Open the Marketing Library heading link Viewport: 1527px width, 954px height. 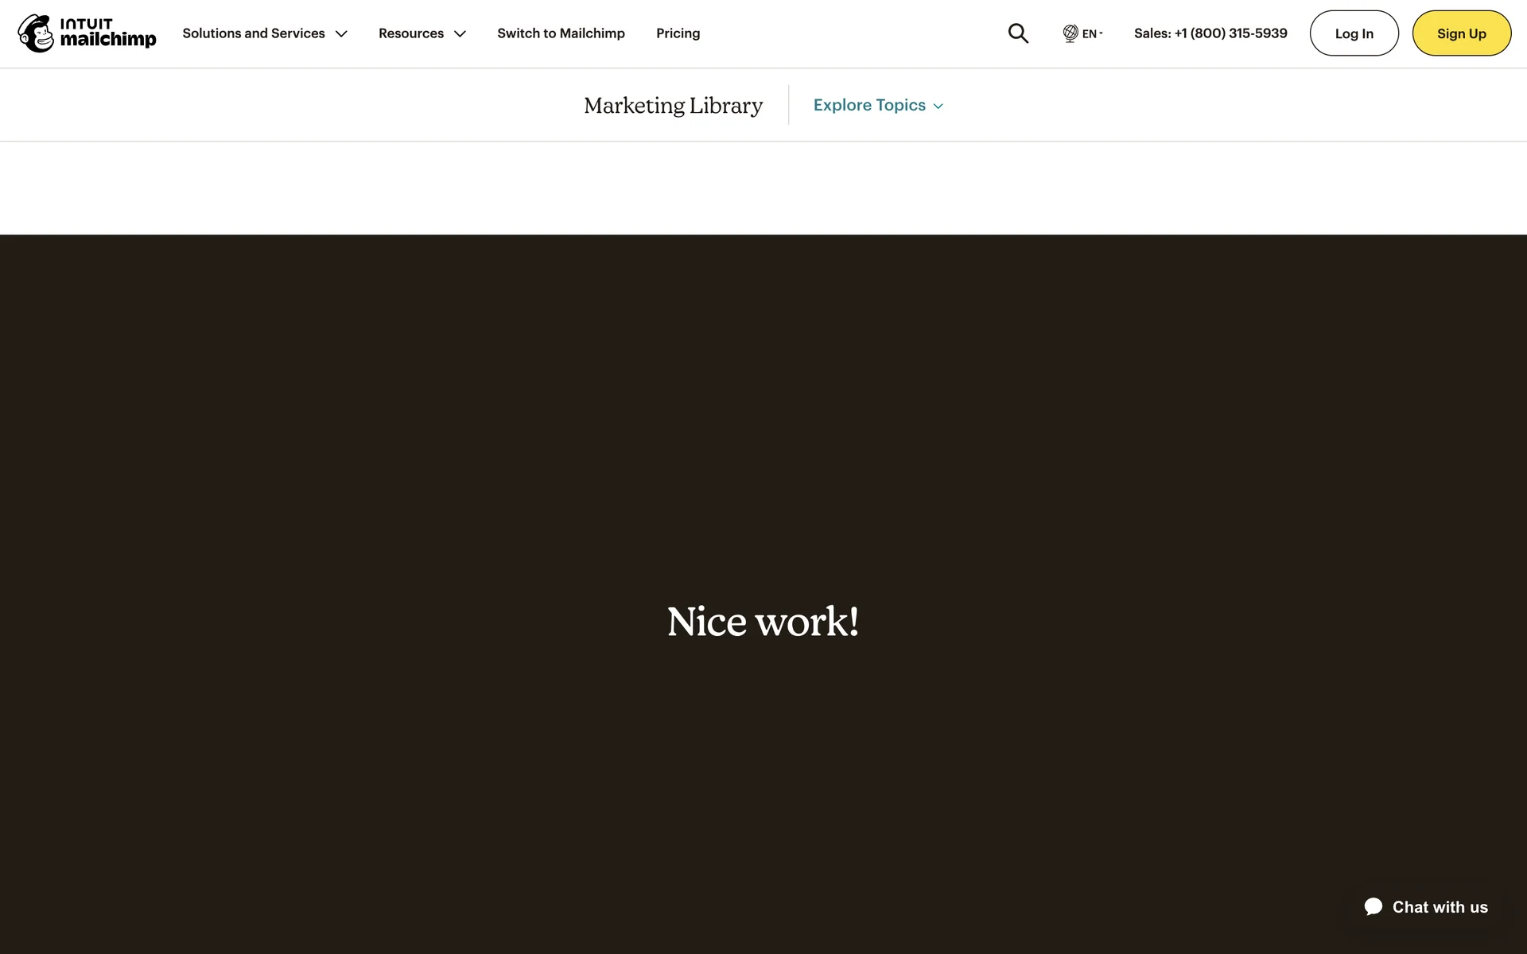tap(673, 105)
